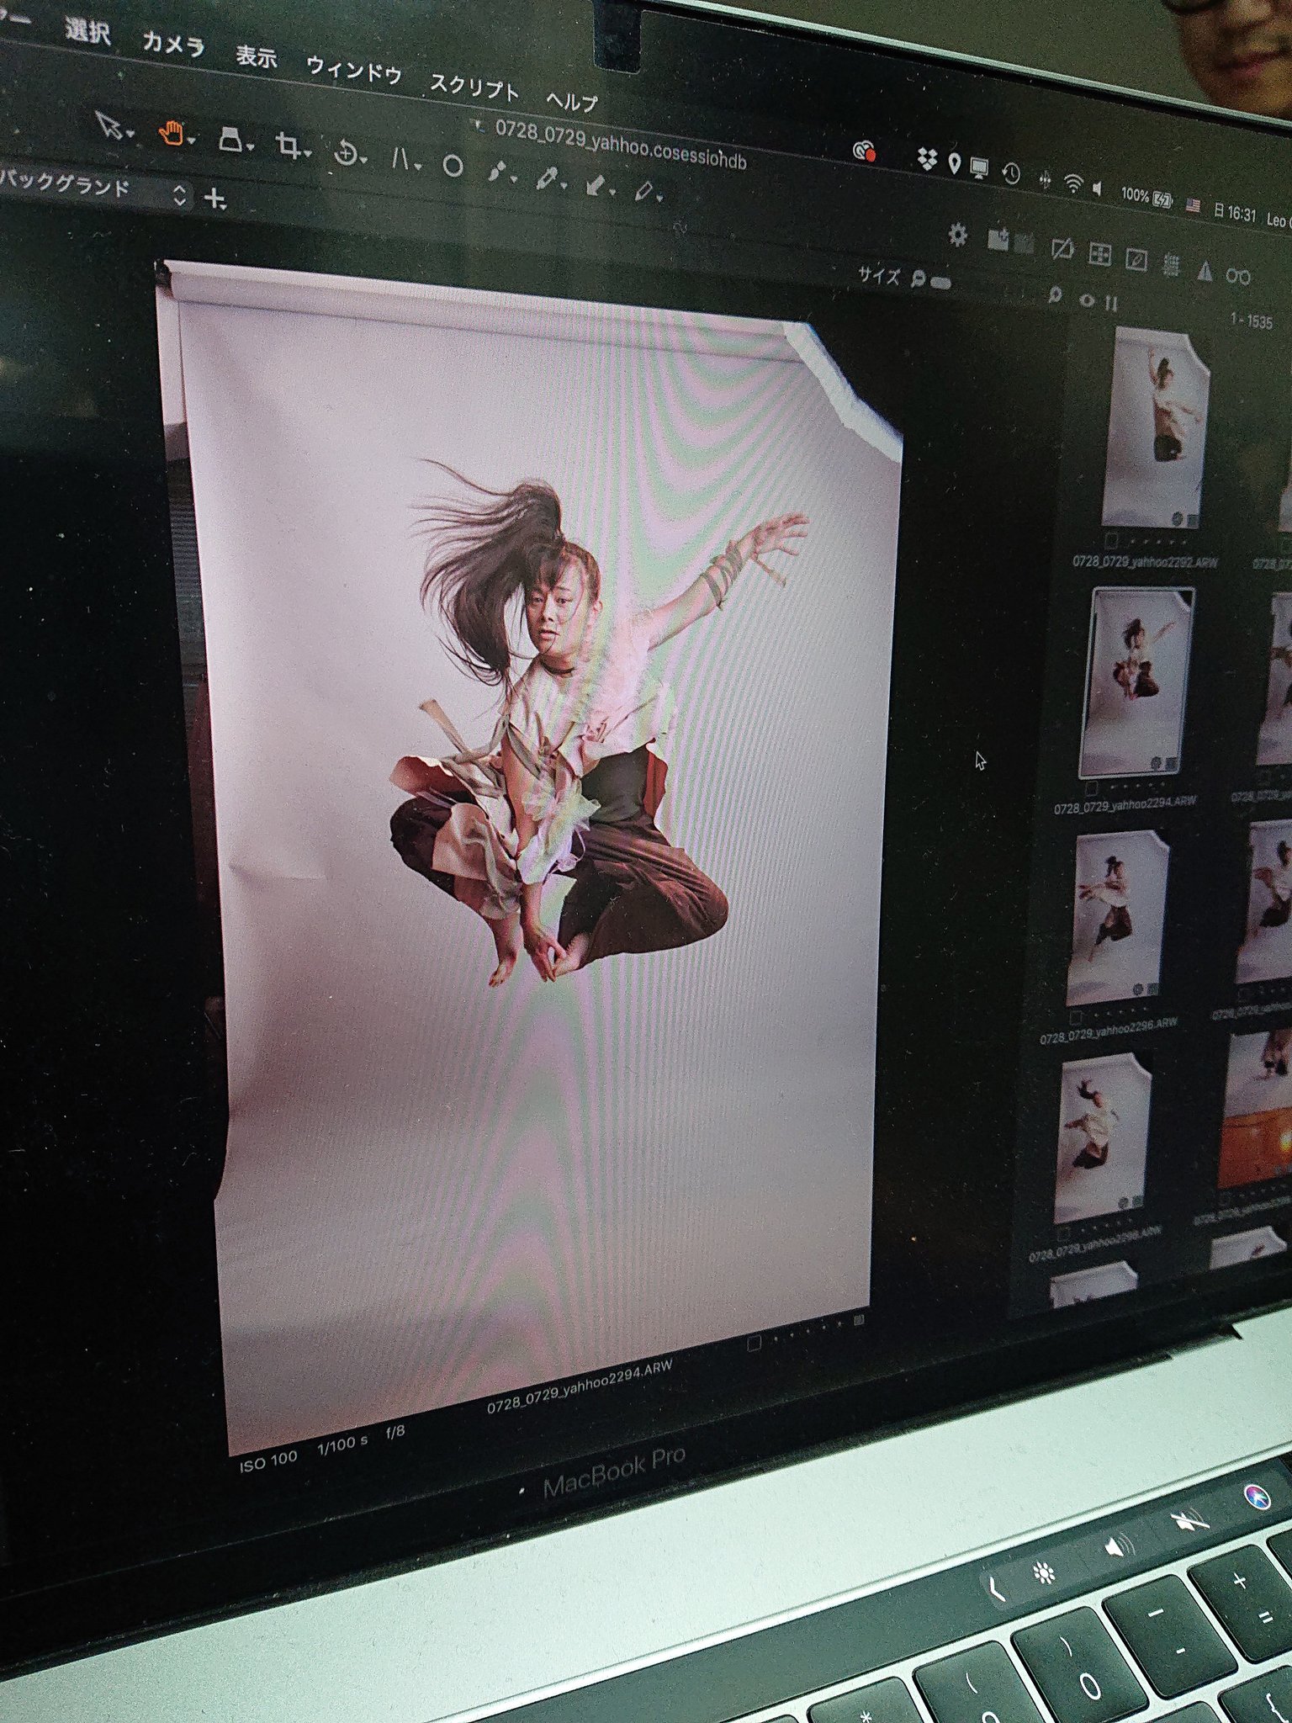Open the add layer plus dropdown
Viewport: 1292px width, 1723px height.
pos(215,199)
